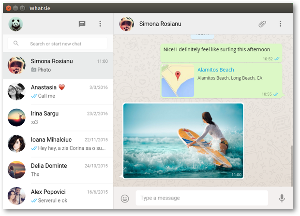The width and height of the screenshot is (300, 216).
Task: Select the Simona Rosianu chat
Action: coord(58,65)
